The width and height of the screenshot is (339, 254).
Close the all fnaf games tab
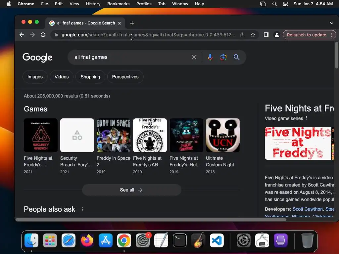(119, 23)
